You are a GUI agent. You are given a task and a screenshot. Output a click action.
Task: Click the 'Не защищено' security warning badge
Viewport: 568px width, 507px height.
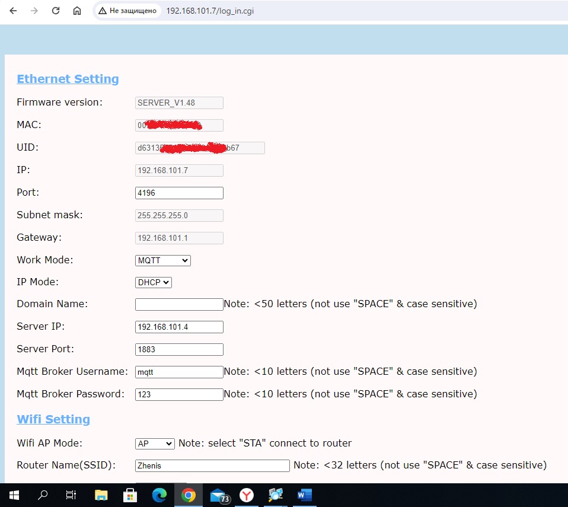(x=128, y=11)
